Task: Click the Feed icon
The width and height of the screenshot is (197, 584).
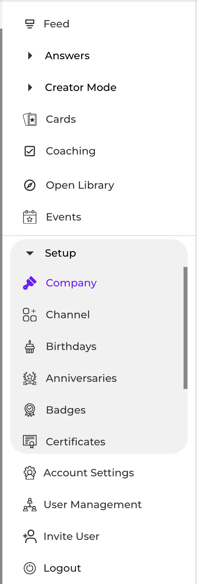Action: point(30,24)
